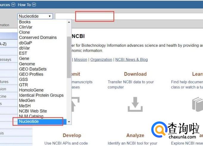Pick Gene from the database options
The width and height of the screenshot is (203, 146).
[x=42, y=58]
